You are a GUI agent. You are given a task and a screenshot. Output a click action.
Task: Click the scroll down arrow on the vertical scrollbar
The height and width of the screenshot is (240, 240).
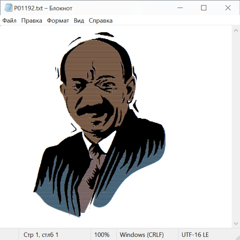tap(236, 223)
